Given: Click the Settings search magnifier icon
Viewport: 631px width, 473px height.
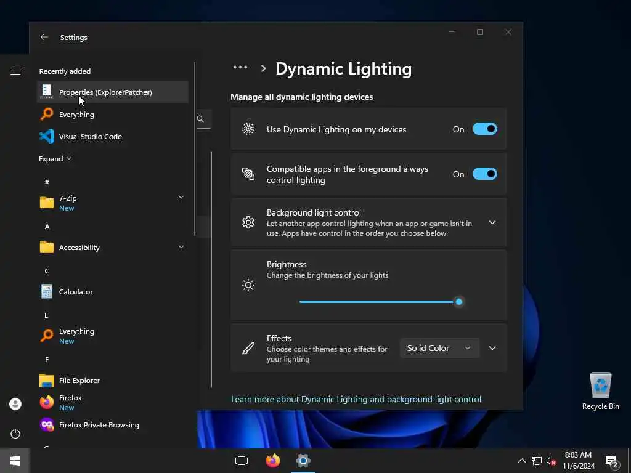Looking at the screenshot, I should (x=200, y=119).
